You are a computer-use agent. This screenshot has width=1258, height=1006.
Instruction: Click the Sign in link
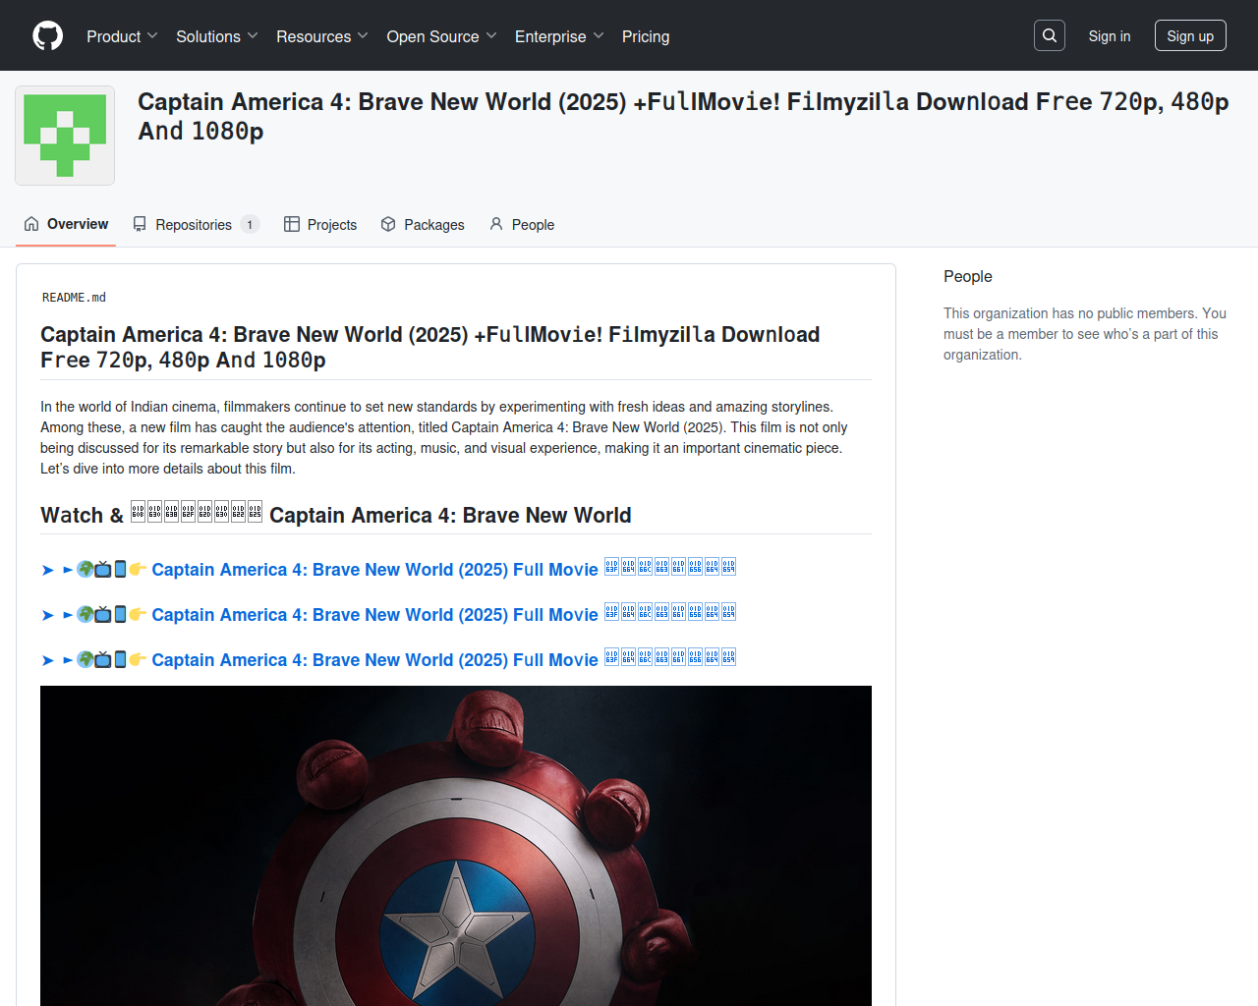coord(1109,36)
